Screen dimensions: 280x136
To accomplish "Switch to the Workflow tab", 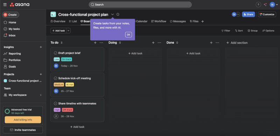I will 159,21.
